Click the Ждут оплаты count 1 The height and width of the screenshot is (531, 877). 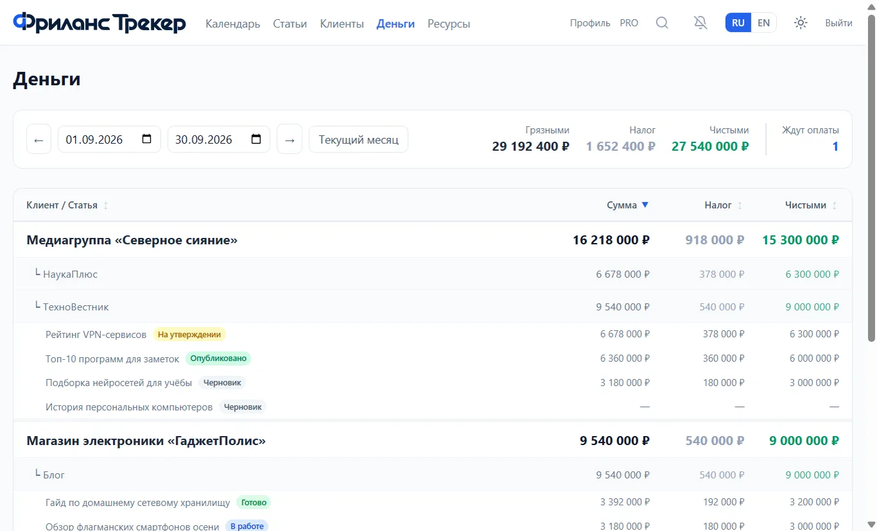(x=835, y=146)
